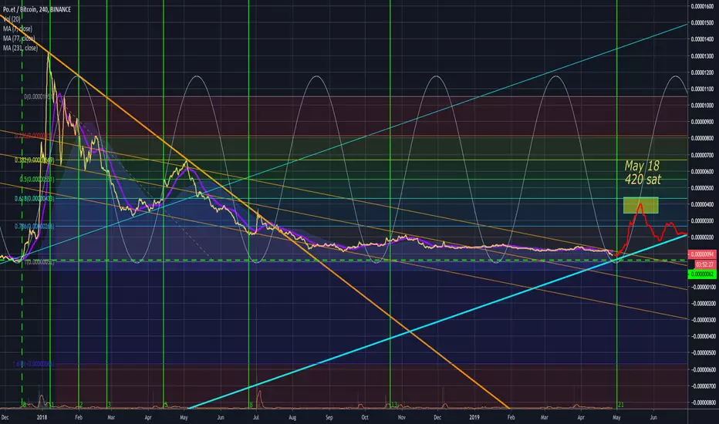This screenshot has height=424, width=719.
Task: Select the Fibonacci 0.786 level label
Action: (35, 227)
